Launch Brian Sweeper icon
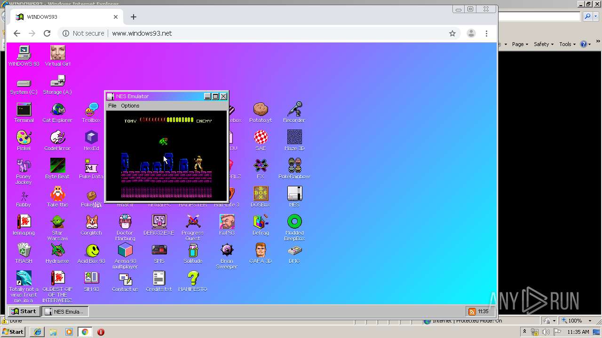Screen dimensions: 602x338 (x=227, y=256)
